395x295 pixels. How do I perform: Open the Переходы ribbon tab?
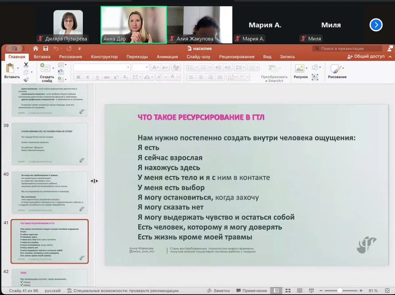point(137,57)
